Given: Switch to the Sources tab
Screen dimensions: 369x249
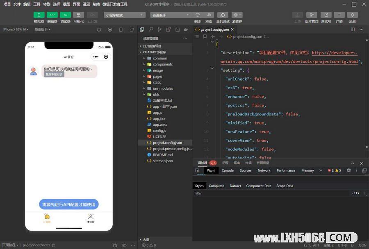Looking at the screenshot, I should click(246, 170).
